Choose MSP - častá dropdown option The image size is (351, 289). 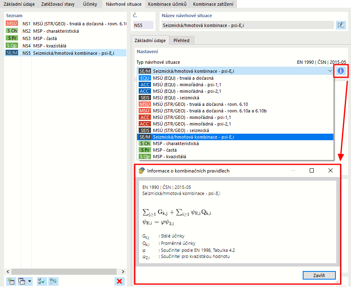pyautogui.click(x=235, y=150)
